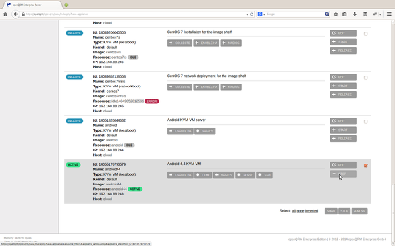Select all appliances link
The image size is (395, 246).
294,211
